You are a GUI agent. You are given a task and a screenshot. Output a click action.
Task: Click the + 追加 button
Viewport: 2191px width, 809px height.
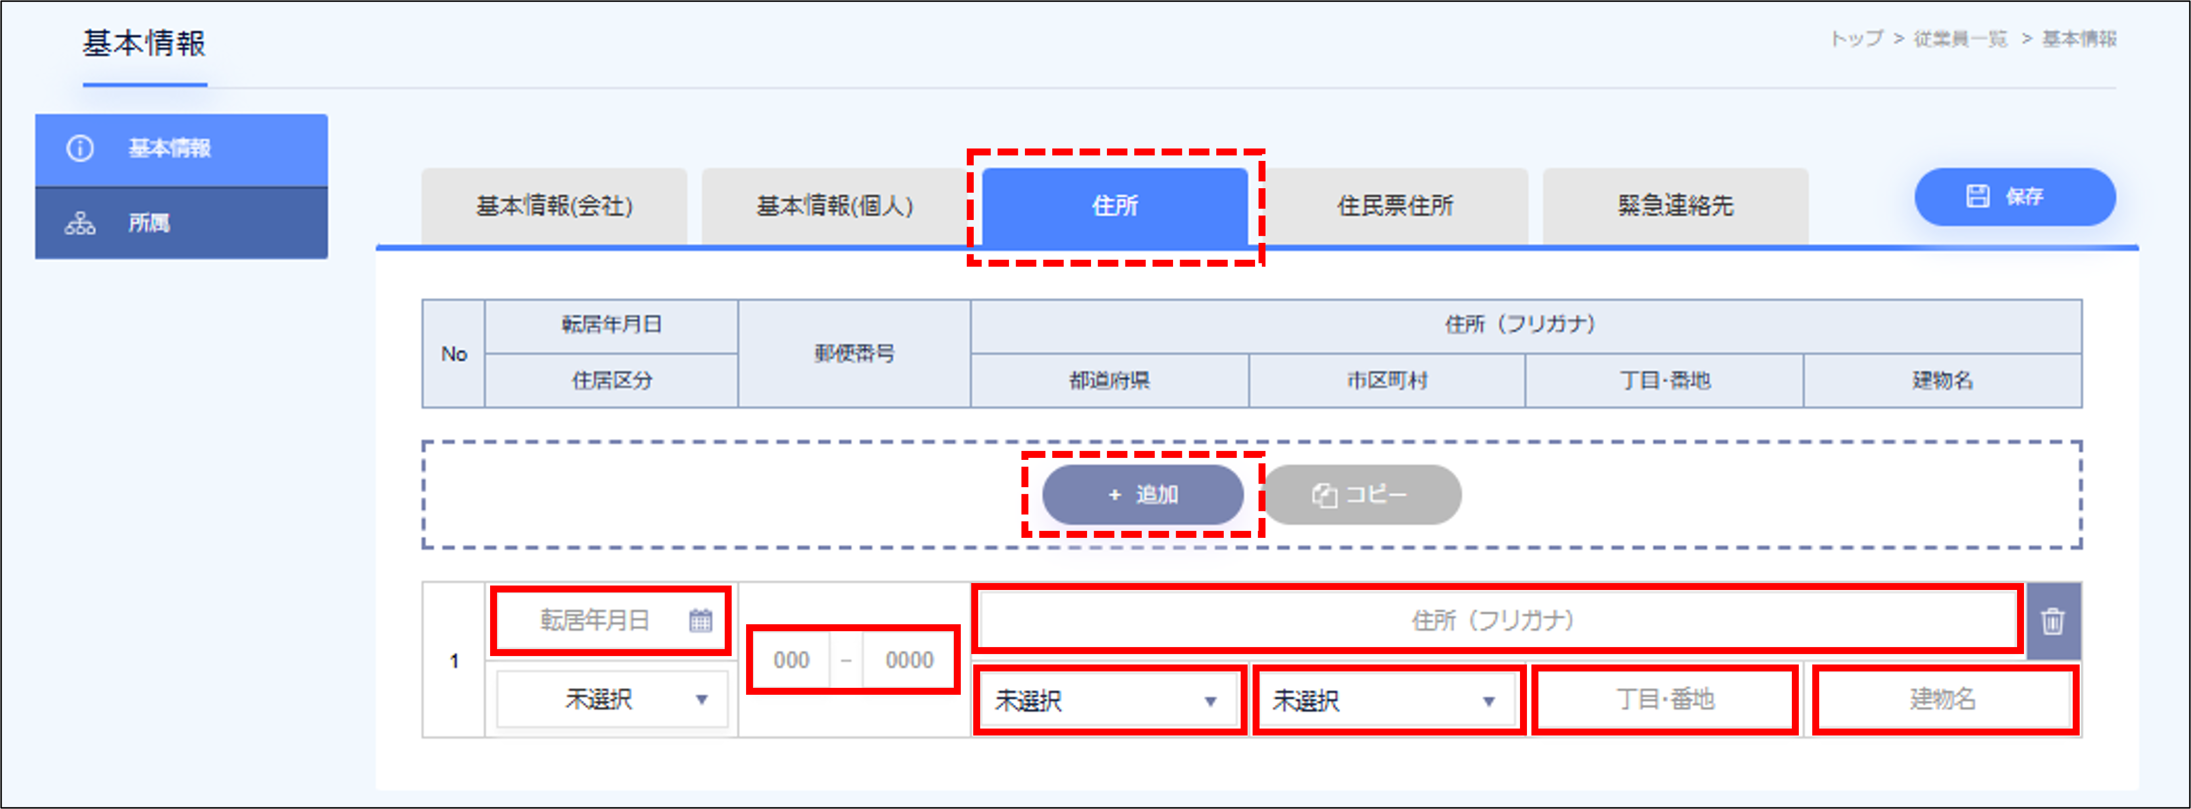[x=1142, y=495]
